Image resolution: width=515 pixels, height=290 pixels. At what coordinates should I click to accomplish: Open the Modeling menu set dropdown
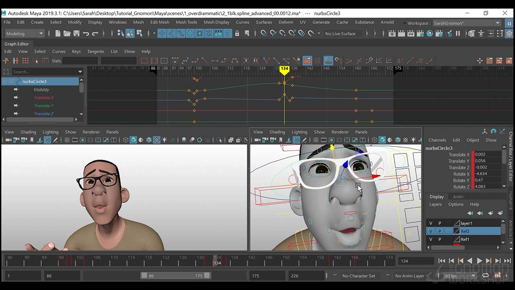tap(24, 34)
